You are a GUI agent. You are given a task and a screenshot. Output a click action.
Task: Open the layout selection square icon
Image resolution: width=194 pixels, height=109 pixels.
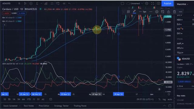click(x=122, y=3)
